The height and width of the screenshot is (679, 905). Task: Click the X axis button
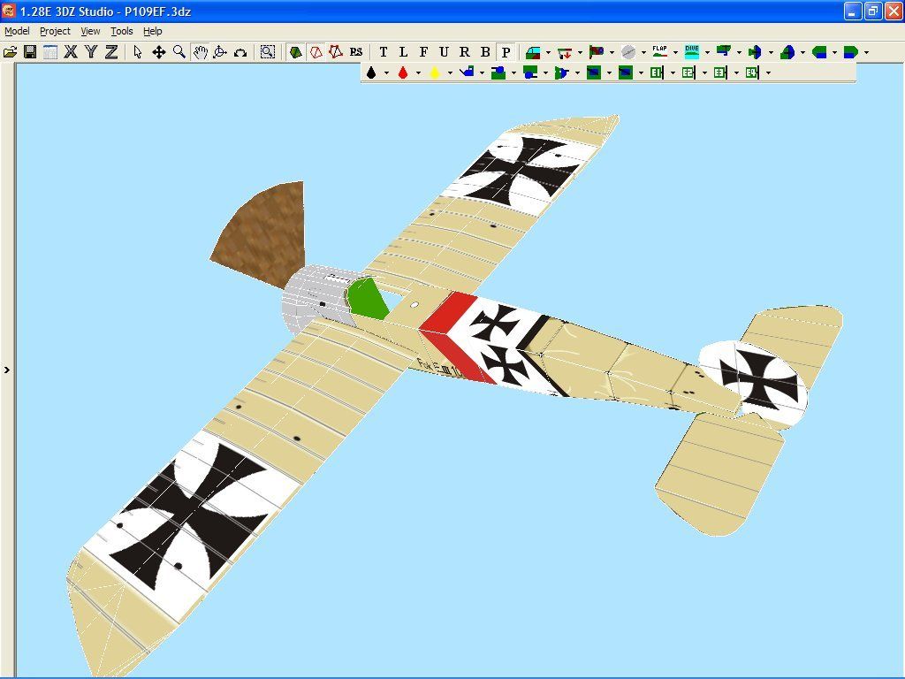(71, 52)
